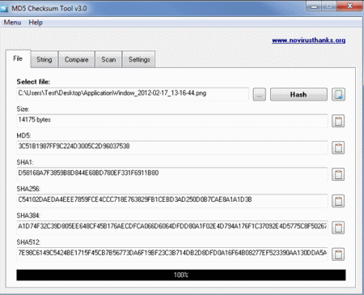The width and height of the screenshot is (364, 295).
Task: Click the MD5 hash value field
Action: pos(172,147)
